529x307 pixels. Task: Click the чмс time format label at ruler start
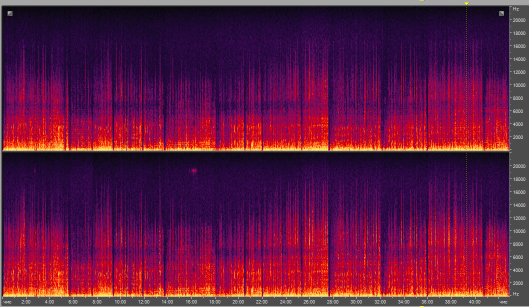click(x=7, y=302)
